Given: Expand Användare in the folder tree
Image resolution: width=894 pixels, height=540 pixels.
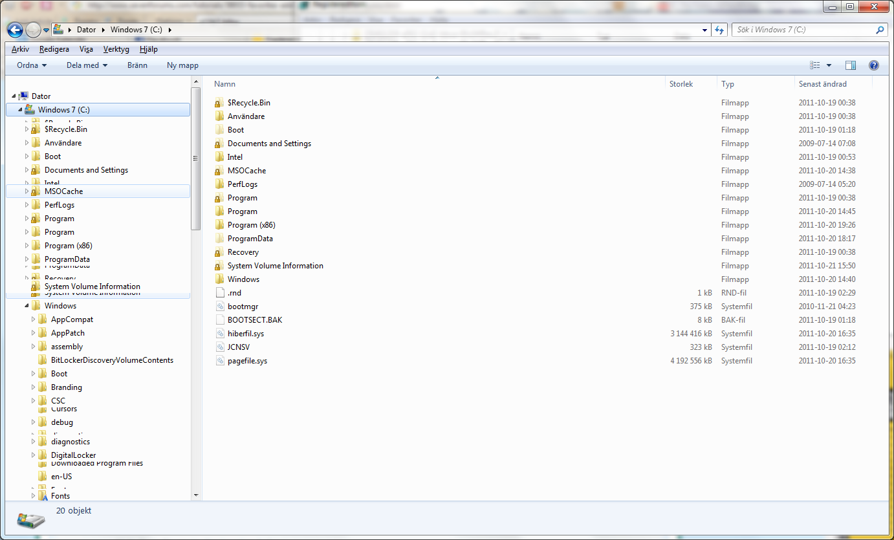Looking at the screenshot, I should (x=27, y=143).
